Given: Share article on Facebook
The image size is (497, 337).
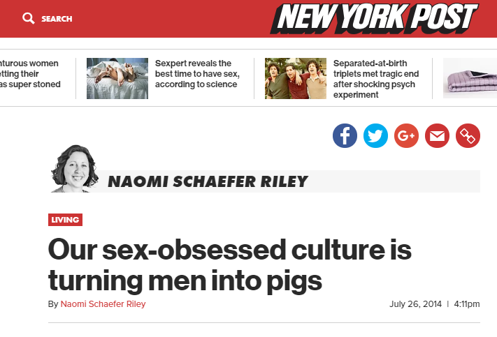Looking at the screenshot, I should click(345, 136).
